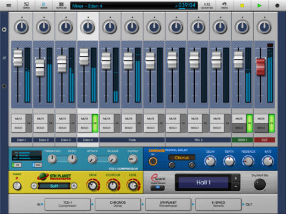Solo the Eden 2 channel

pos(41,128)
